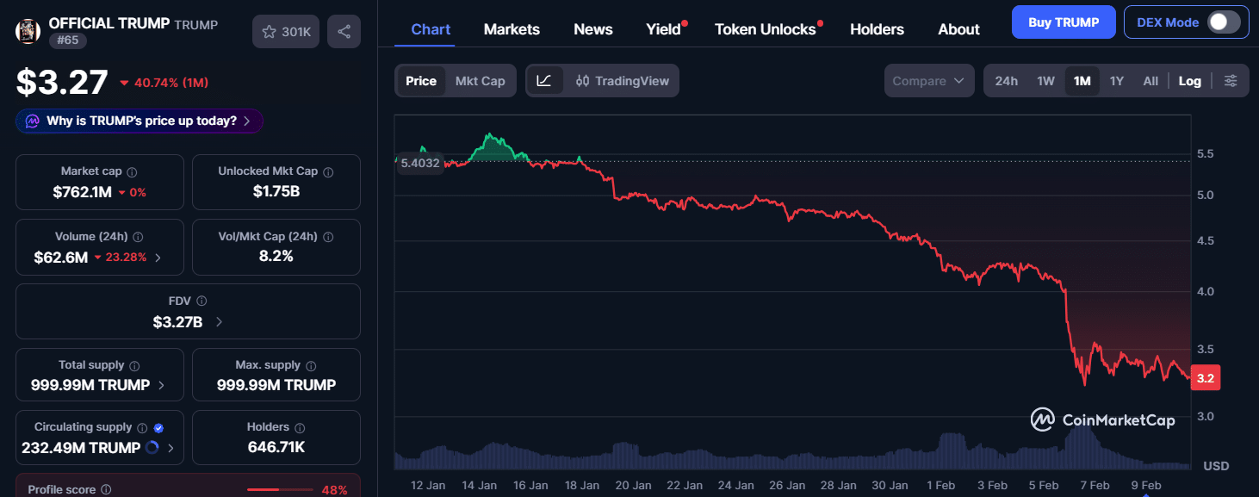1259x497 pixels.
Task: Open the share icon next to the star
Action: pos(344,30)
